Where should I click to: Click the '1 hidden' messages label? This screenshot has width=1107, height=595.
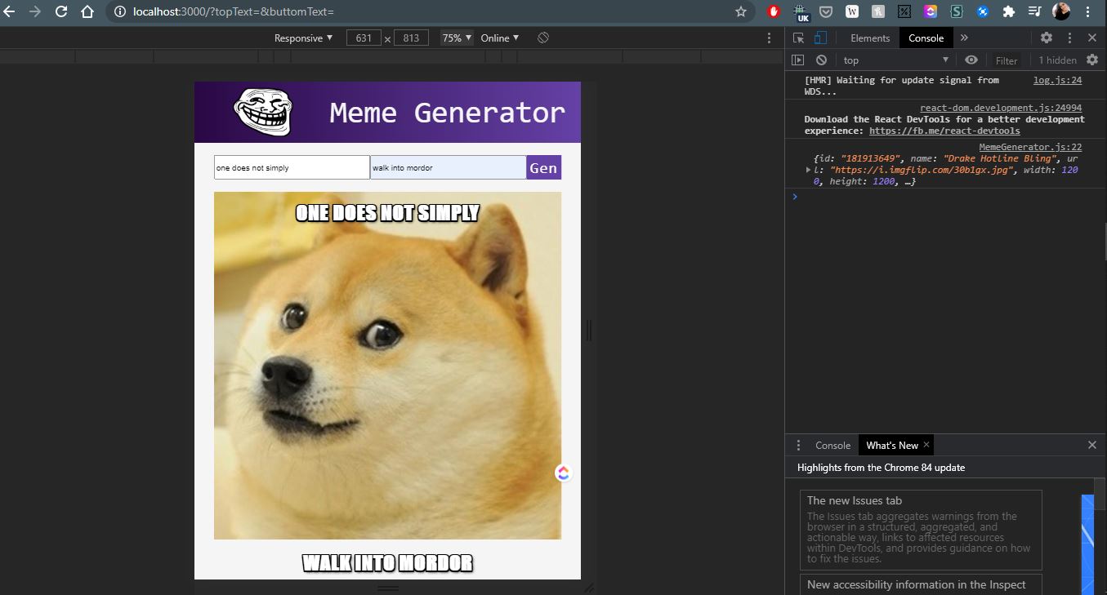pyautogui.click(x=1057, y=60)
